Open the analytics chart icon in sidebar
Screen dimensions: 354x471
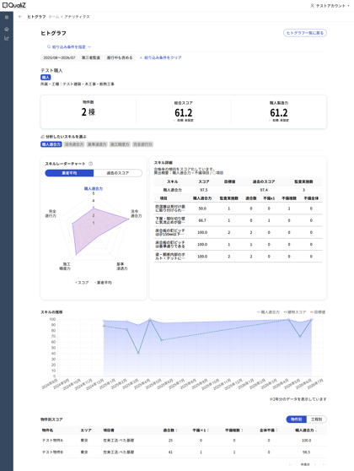(x=7, y=38)
